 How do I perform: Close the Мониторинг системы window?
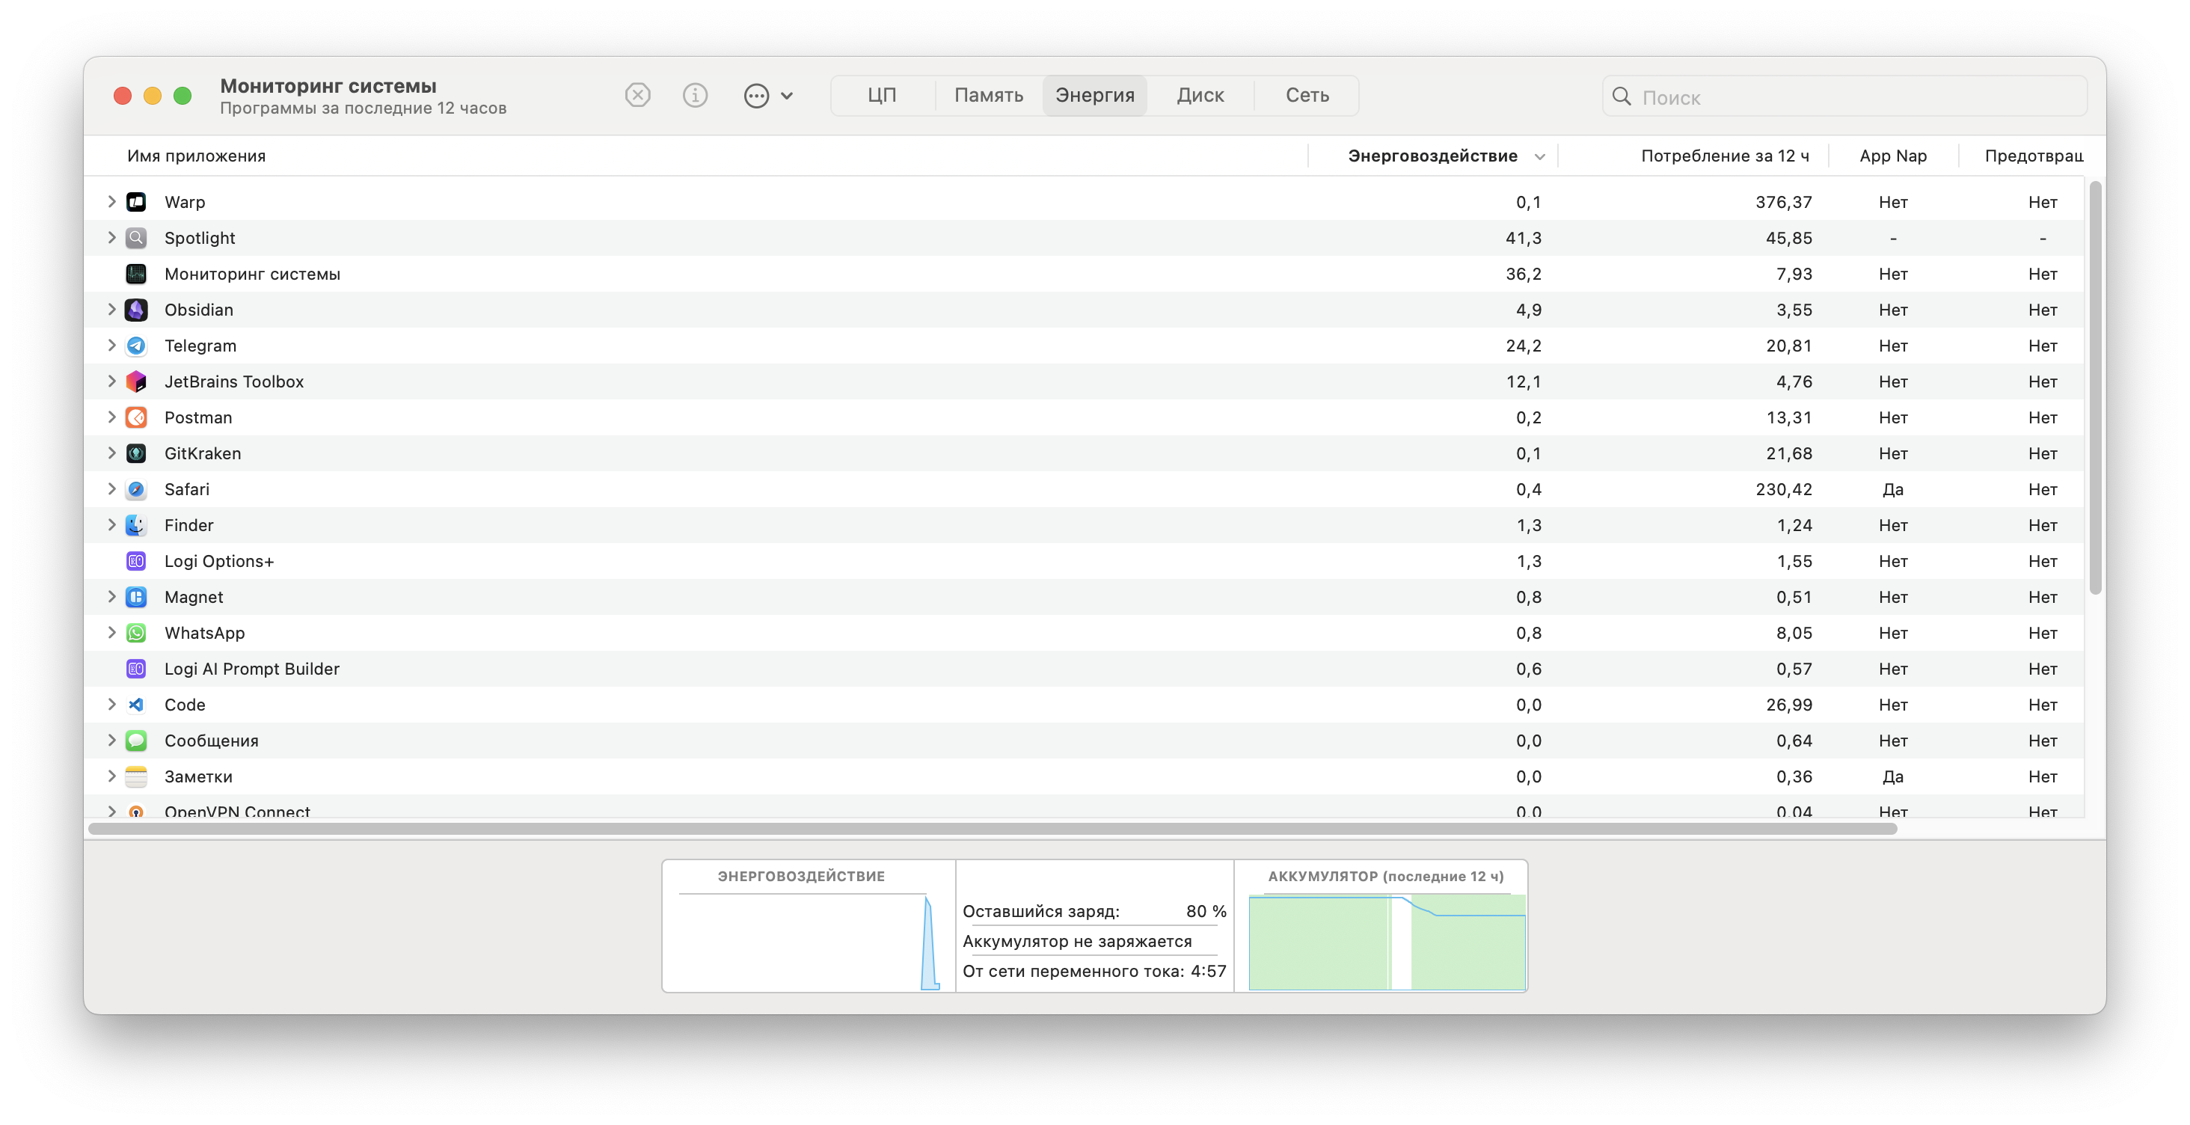tap(123, 95)
